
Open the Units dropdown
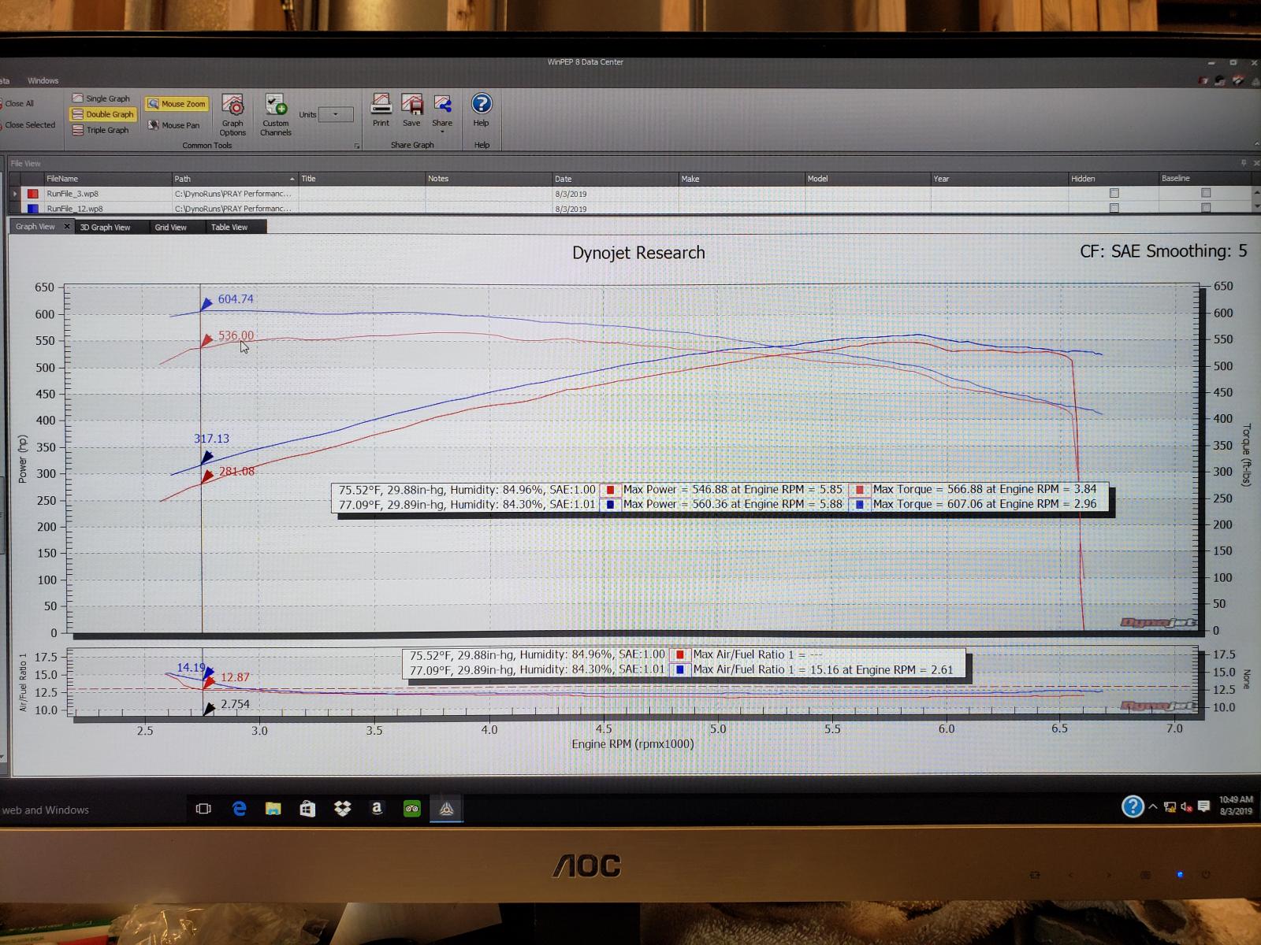(x=336, y=115)
